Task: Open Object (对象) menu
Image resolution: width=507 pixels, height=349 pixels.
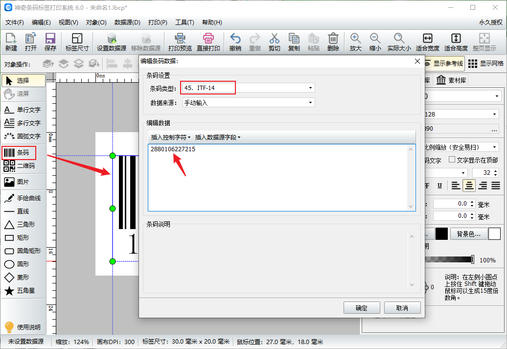Action: click(96, 23)
